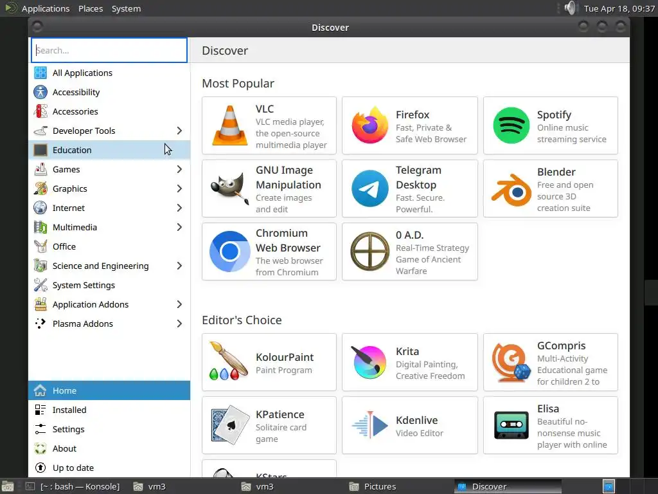658x494 pixels.
Task: Click the Spotify green logo
Action: click(511, 125)
